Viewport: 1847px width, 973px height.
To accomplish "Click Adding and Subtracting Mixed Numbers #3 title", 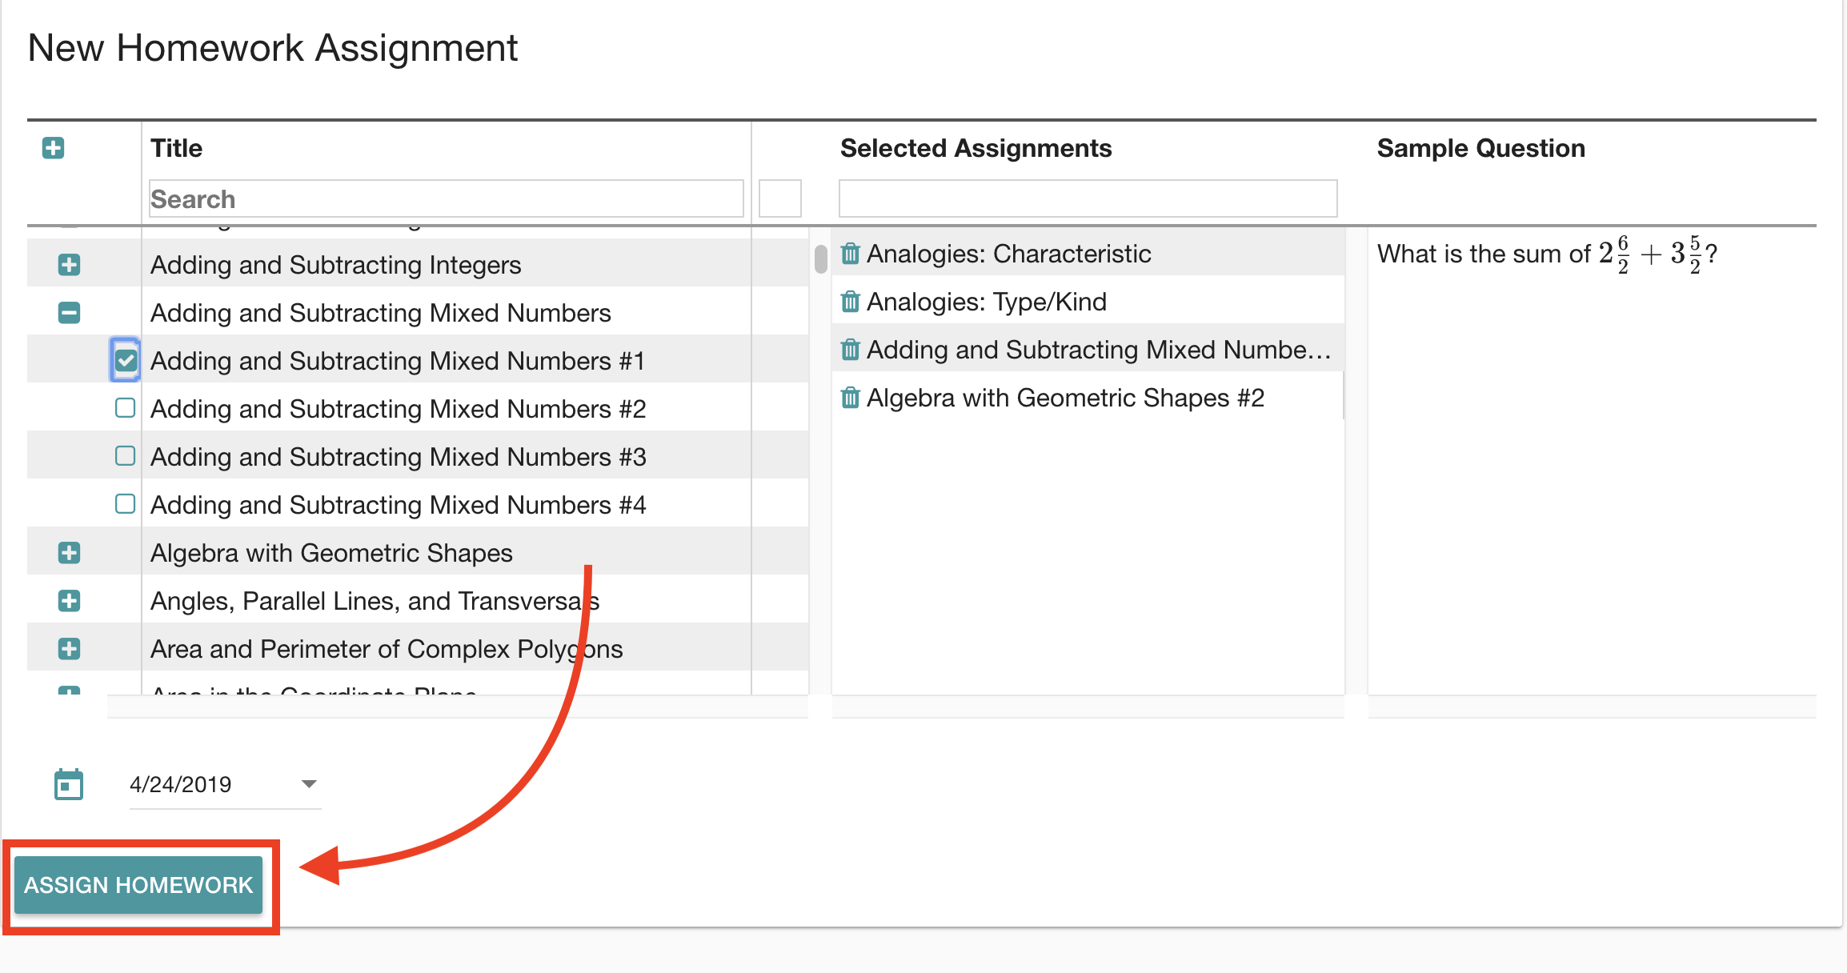I will tap(399, 457).
